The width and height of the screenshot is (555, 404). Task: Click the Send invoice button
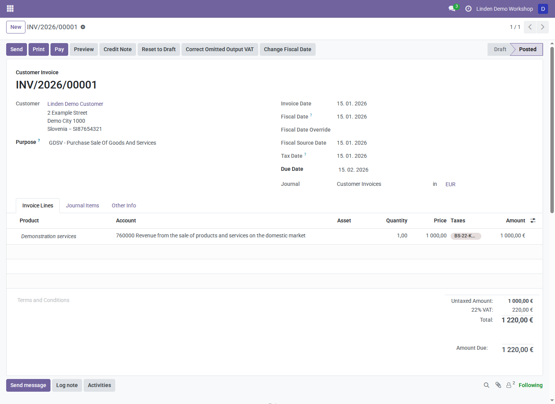pyautogui.click(x=17, y=49)
